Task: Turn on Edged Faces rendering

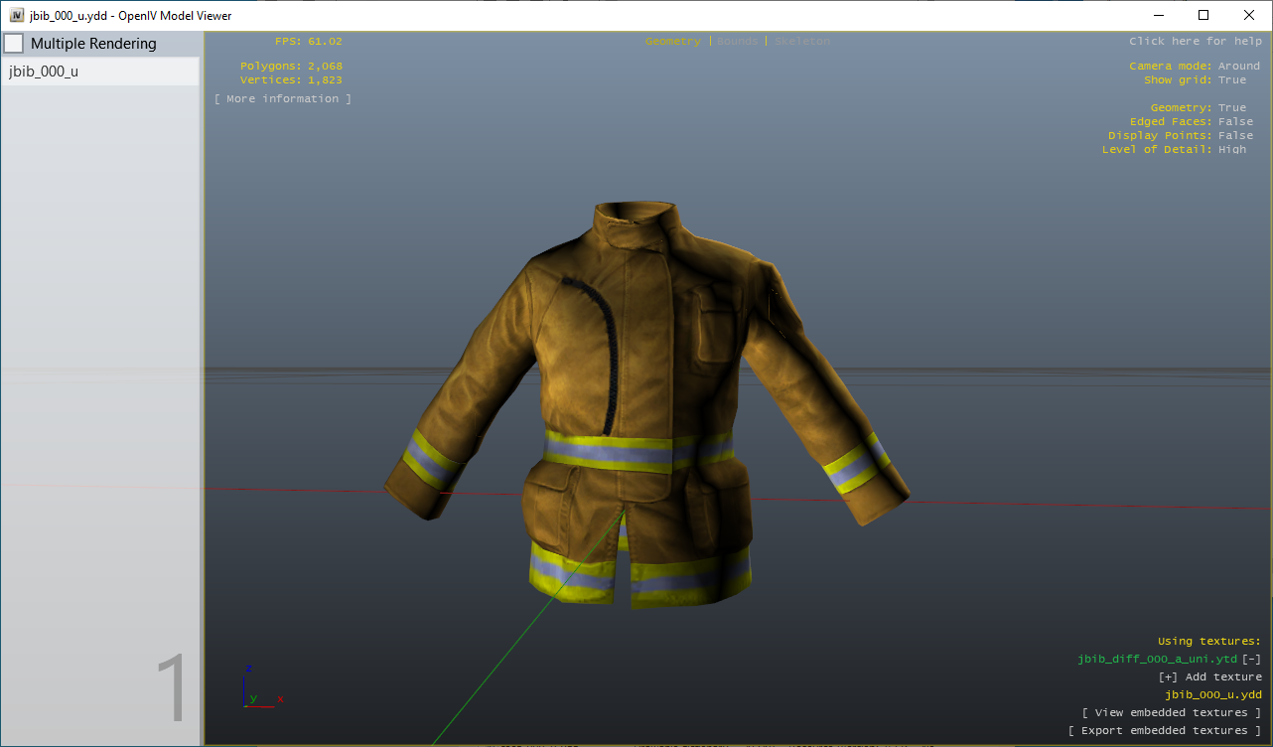Action: click(1235, 120)
